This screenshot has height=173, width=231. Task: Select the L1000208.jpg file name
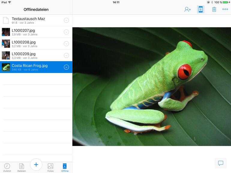[x=24, y=42]
